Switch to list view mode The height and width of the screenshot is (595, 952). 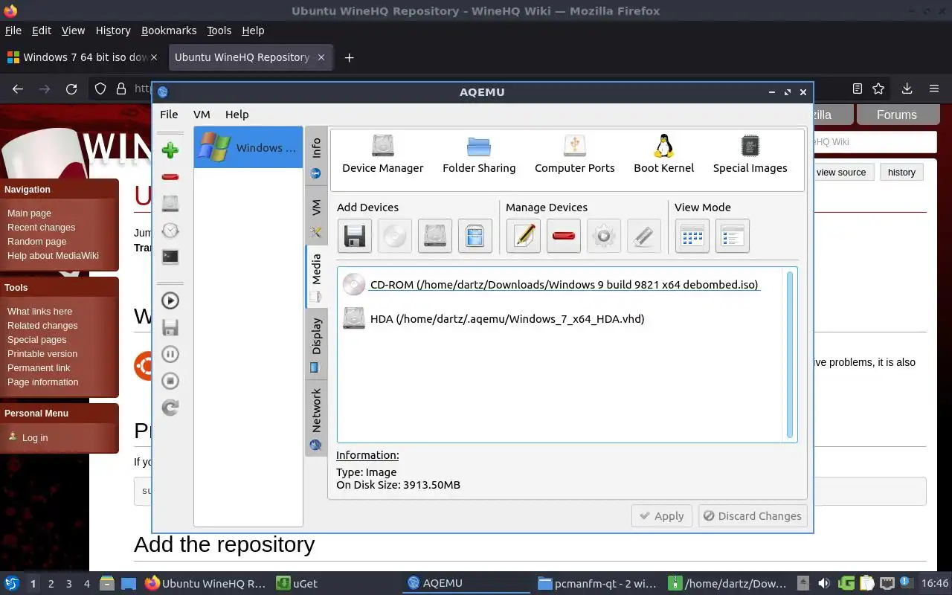pyautogui.click(x=732, y=237)
